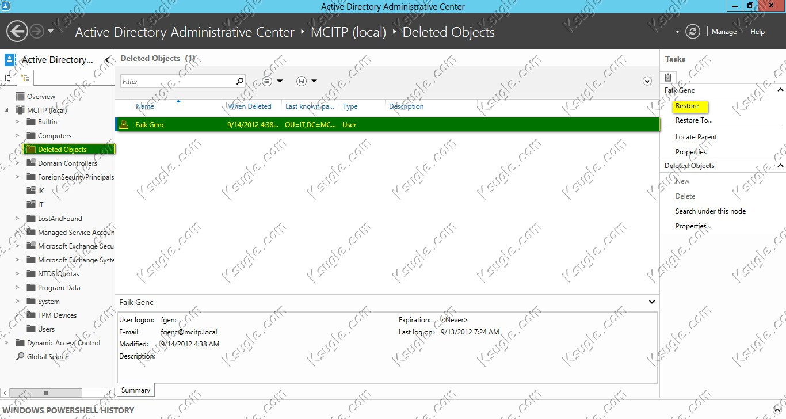Refresh the view with the circular refresh icon
Screen dimensions: 786x419
click(693, 32)
